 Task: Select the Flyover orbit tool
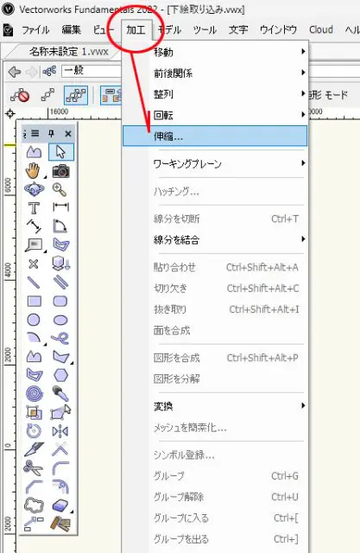(35, 189)
